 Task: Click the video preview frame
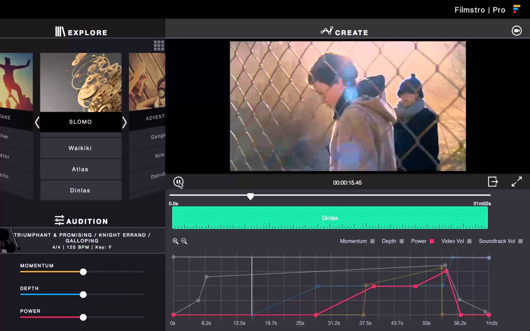tap(348, 106)
